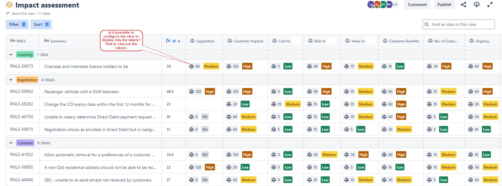Click the Customer Benefits column header
The image size is (502, 186).
401,41
